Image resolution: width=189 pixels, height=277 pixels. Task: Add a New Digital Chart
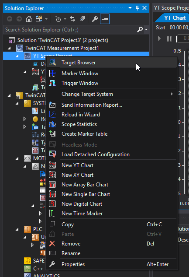click(111, 204)
